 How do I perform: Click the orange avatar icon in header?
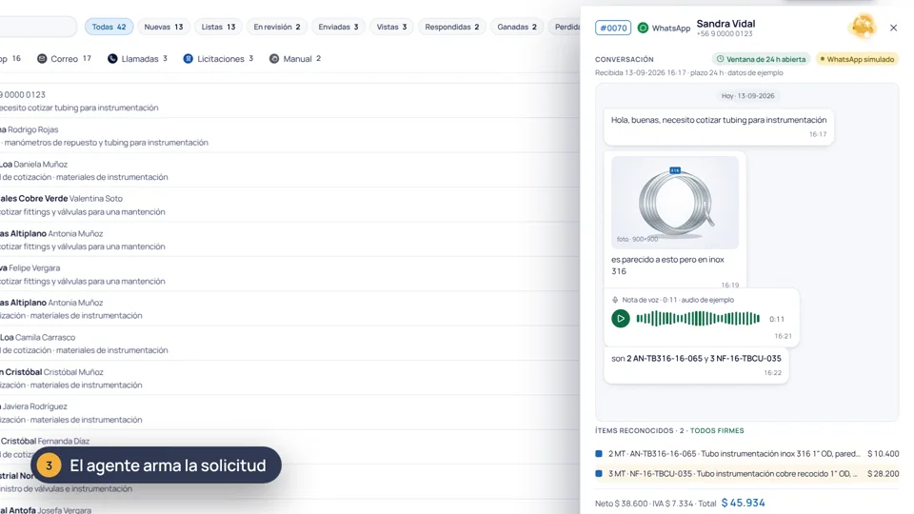863,27
